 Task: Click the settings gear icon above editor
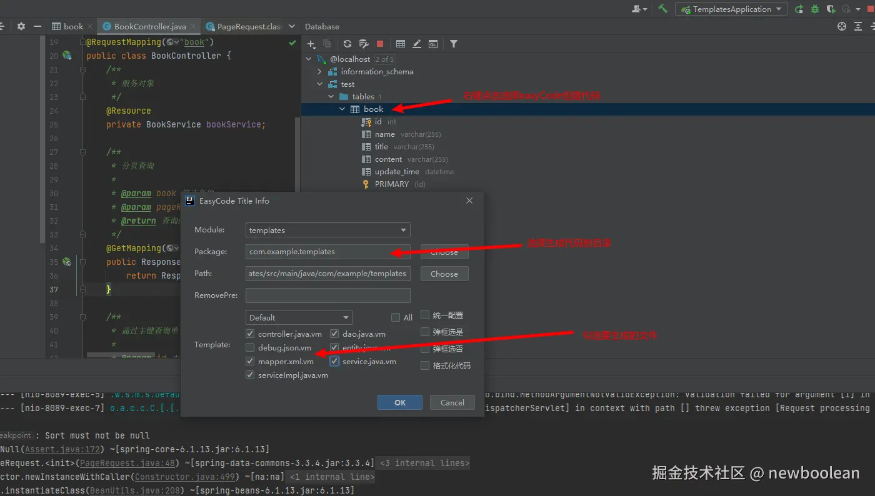[21, 26]
